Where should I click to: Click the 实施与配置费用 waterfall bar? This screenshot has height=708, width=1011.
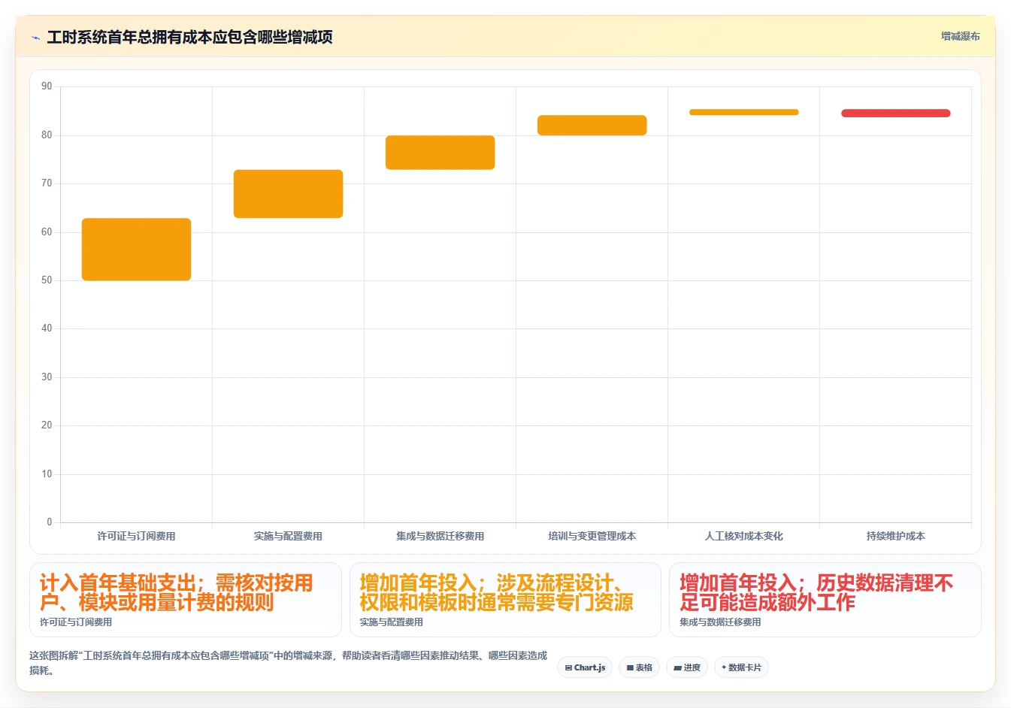click(288, 194)
